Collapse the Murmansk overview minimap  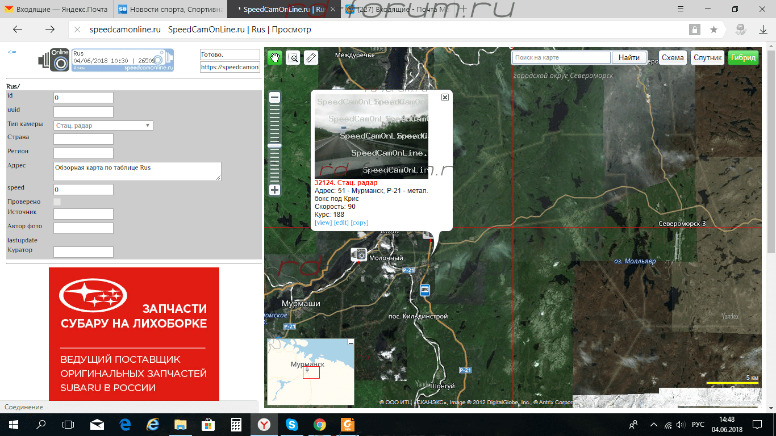tap(351, 342)
